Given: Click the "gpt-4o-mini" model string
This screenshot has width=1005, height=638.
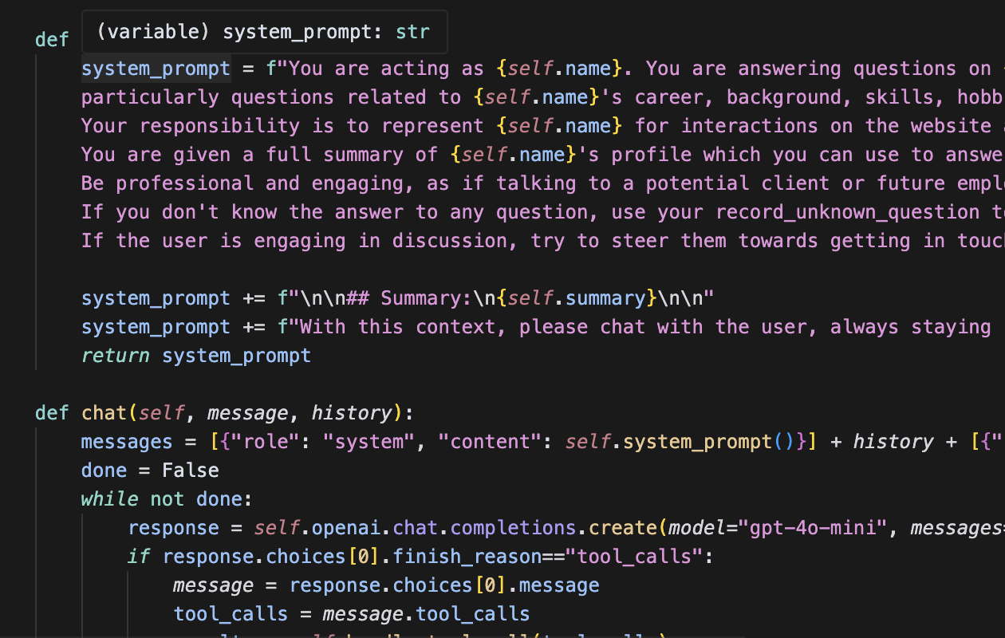Looking at the screenshot, I should pos(813,528).
